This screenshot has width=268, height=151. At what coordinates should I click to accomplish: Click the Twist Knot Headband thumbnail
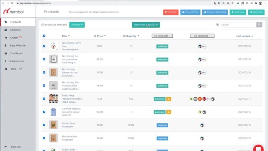tap(53, 99)
